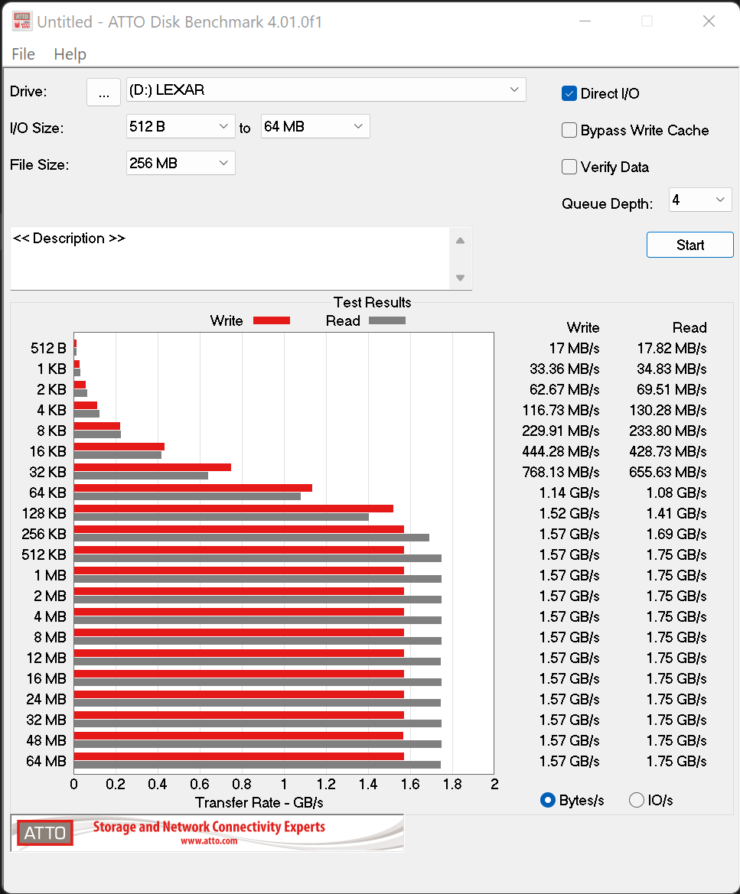Open the File menu
The height and width of the screenshot is (894, 740).
pyautogui.click(x=24, y=54)
